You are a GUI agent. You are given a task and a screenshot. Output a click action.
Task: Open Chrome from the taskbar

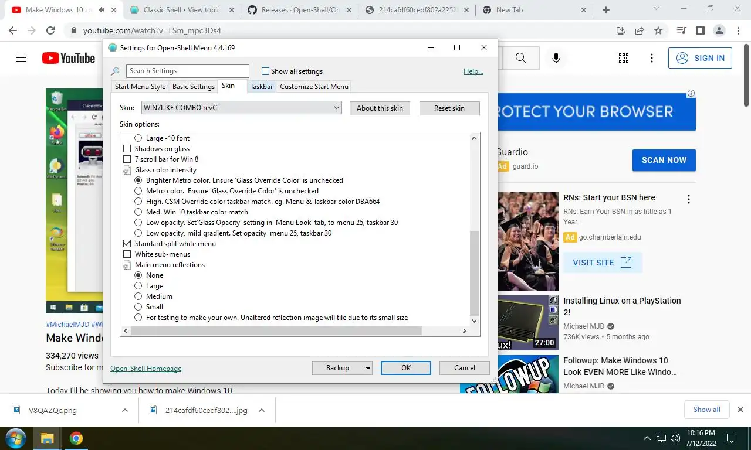click(x=76, y=438)
